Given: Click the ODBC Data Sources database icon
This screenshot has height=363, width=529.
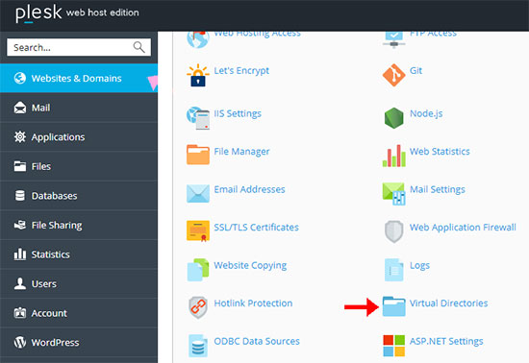Looking at the screenshot, I should click(x=198, y=346).
